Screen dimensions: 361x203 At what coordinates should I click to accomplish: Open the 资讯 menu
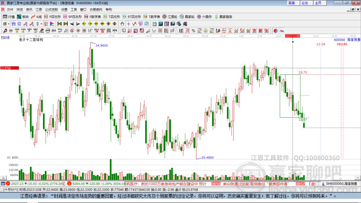coord(29,9)
